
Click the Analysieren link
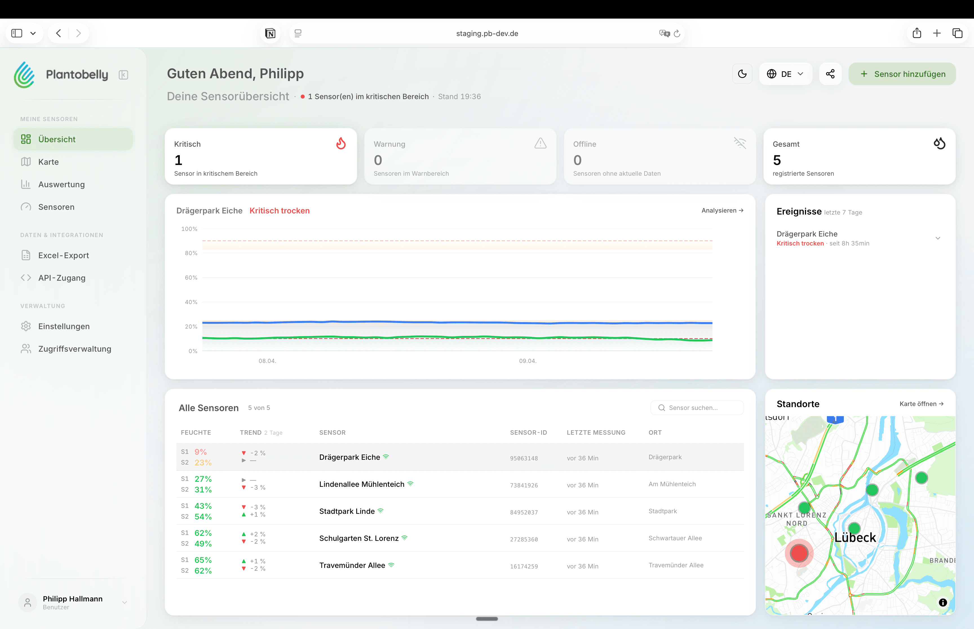[722, 210]
